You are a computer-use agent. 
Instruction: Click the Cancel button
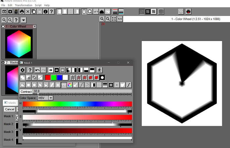pyautogui.click(x=9, y=109)
